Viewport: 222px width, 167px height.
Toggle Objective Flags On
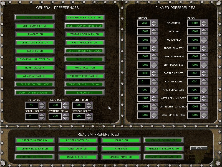tap(34, 43)
